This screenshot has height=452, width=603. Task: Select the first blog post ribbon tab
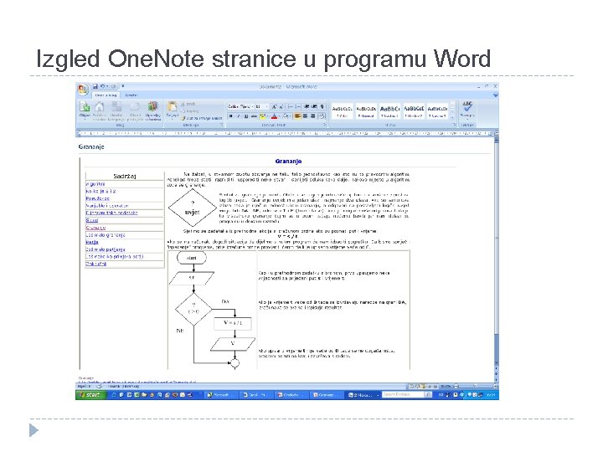[106, 95]
